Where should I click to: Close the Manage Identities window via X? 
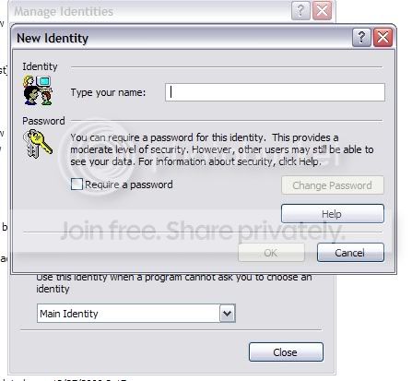point(322,10)
